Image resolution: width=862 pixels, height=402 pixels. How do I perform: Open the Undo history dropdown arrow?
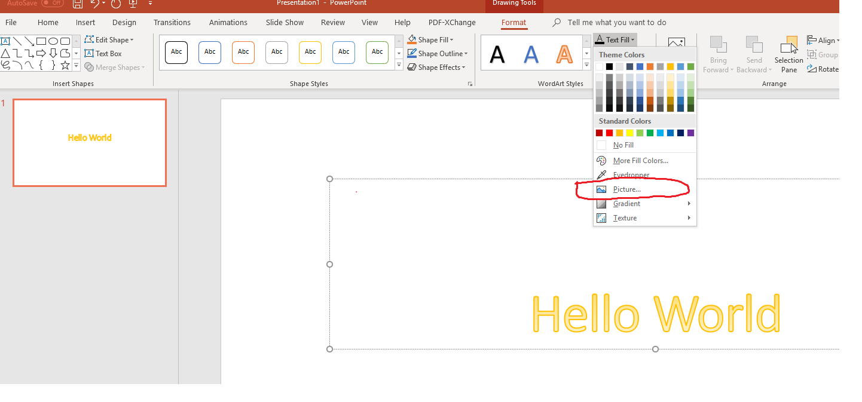(105, 4)
